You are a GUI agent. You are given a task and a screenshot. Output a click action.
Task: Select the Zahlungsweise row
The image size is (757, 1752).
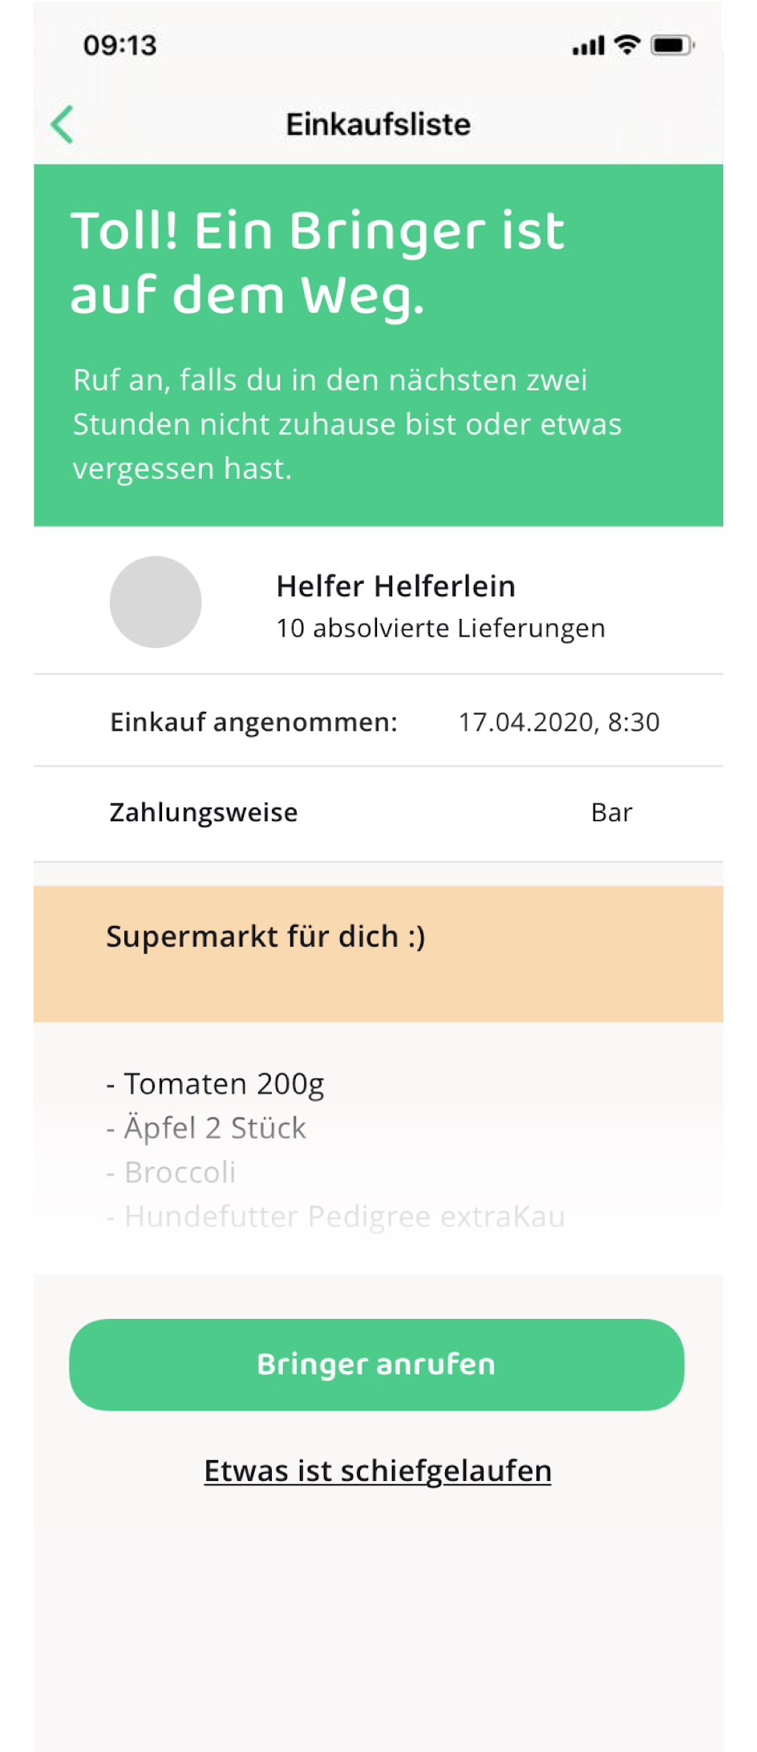coord(378,813)
